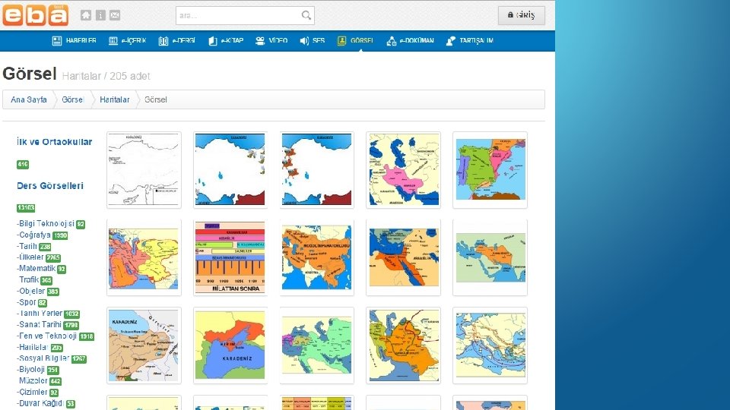The height and width of the screenshot is (410, 730).
Task: Select Bilgi Teknolojisi category
Action: coord(46,223)
